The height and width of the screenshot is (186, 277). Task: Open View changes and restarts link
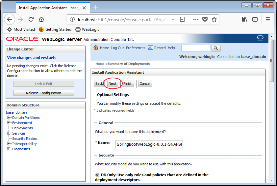(x=32, y=58)
